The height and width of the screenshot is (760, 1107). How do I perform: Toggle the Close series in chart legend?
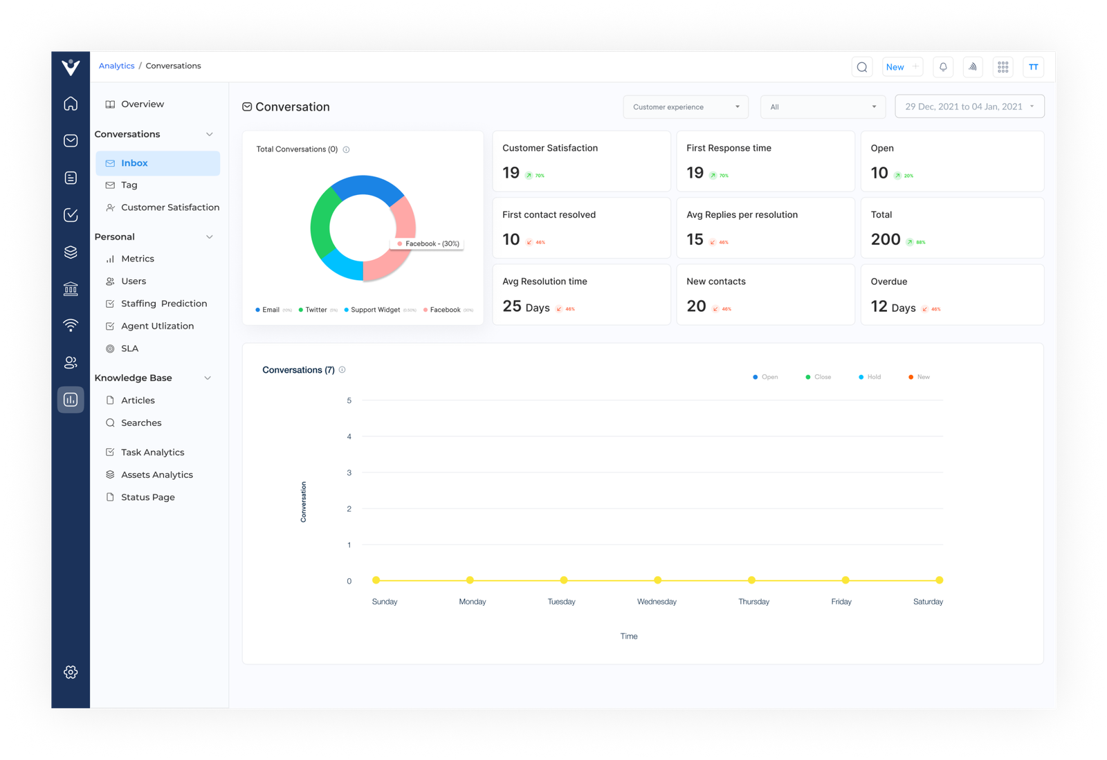click(818, 377)
